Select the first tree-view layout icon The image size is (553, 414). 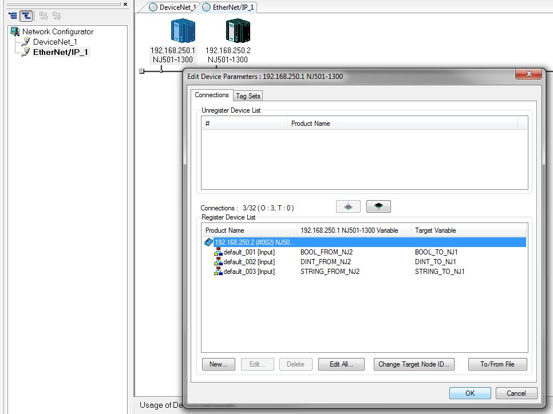(13, 16)
